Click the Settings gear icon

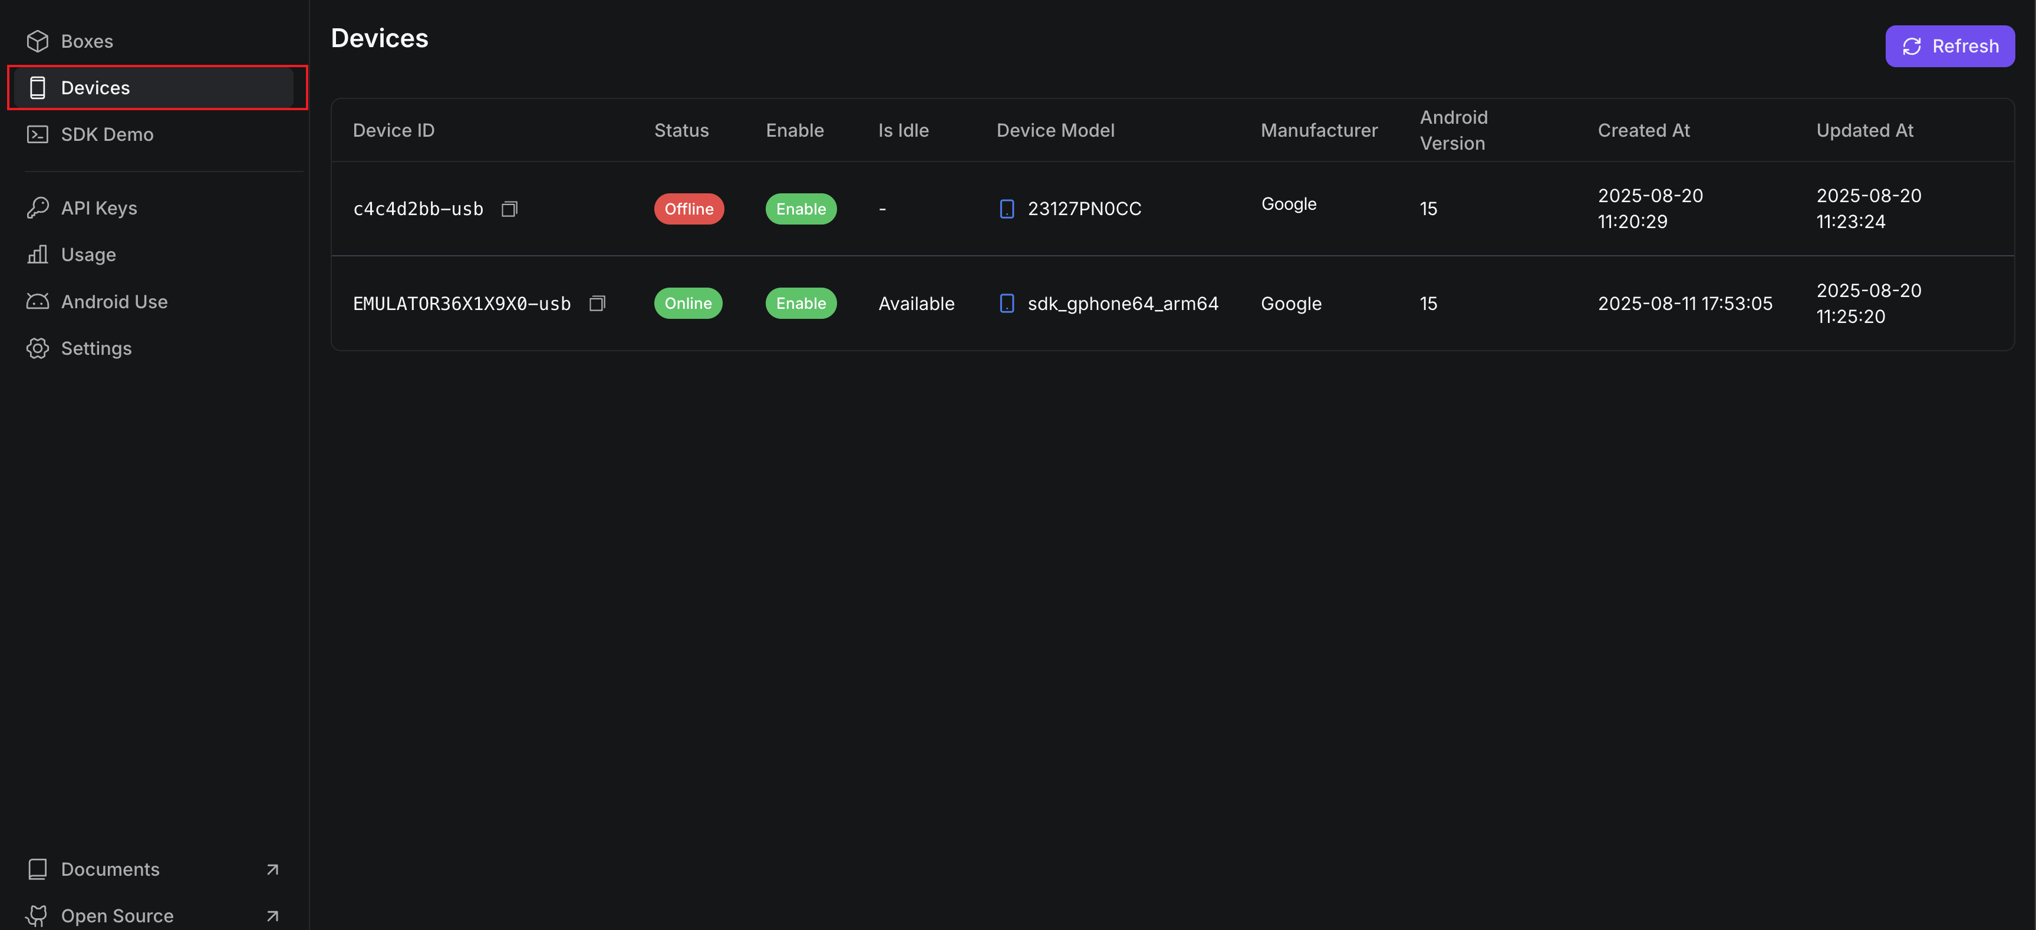pyautogui.click(x=37, y=348)
